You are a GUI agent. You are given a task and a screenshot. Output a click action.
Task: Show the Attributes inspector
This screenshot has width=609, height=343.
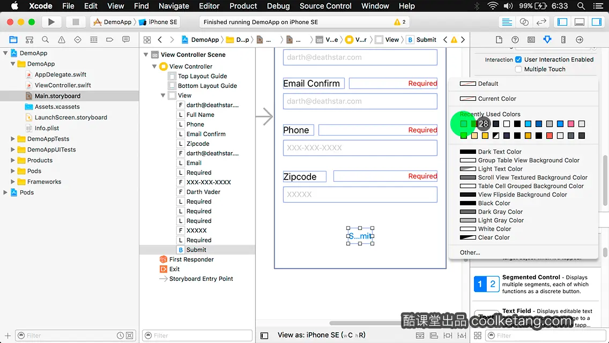547,40
